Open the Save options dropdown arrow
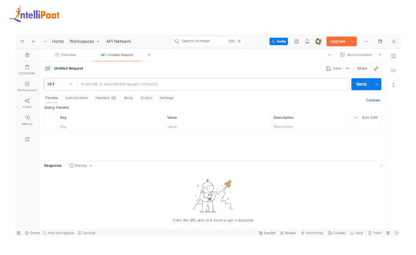 pyautogui.click(x=347, y=68)
